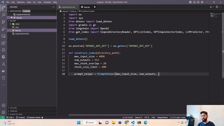Open the Source Control view
This screenshot has height=126, width=224.
[x=3, y=22]
